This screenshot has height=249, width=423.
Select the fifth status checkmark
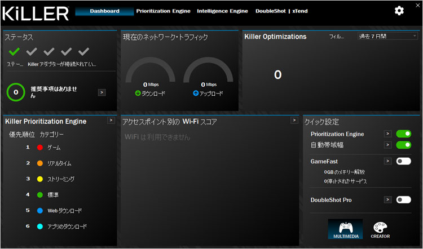click(83, 51)
